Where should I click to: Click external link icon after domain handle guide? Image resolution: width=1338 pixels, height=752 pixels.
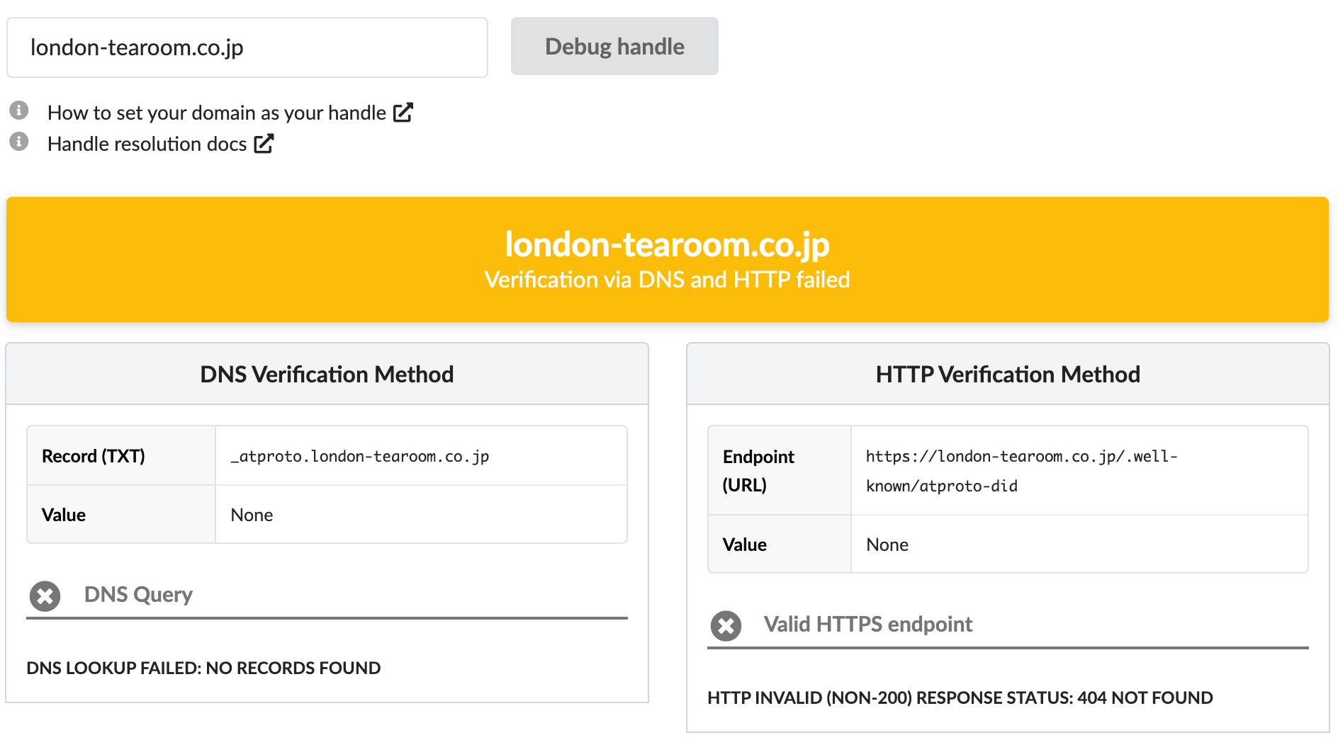[x=403, y=113]
